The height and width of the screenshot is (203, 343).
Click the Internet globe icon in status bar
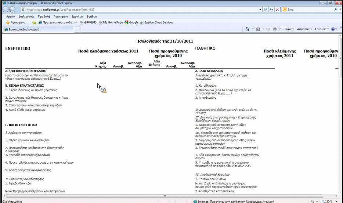click(195, 201)
